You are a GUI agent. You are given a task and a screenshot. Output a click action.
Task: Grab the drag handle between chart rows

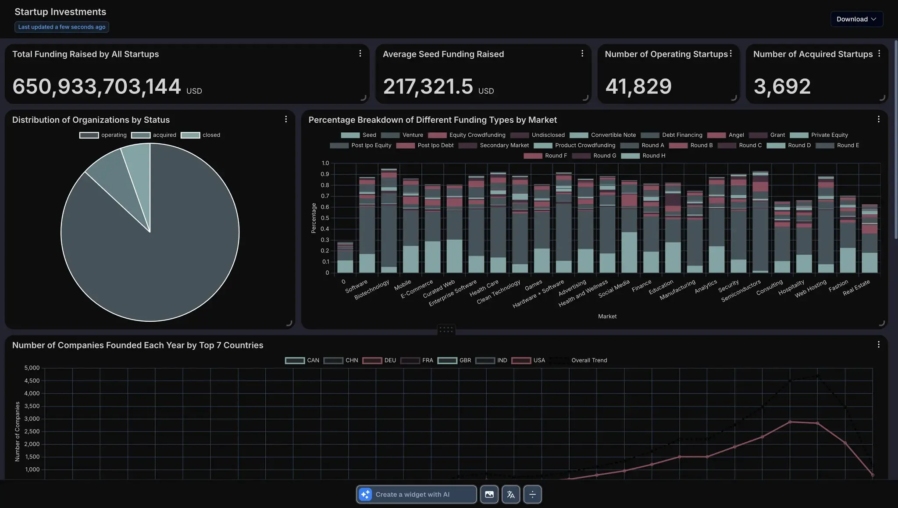(x=446, y=330)
